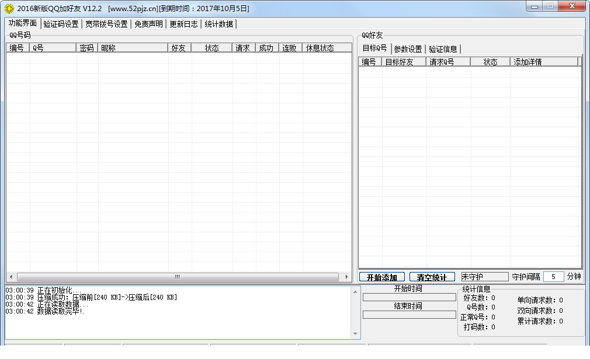Click the 清空统计 button
This screenshot has height=359, width=590.
click(432, 277)
